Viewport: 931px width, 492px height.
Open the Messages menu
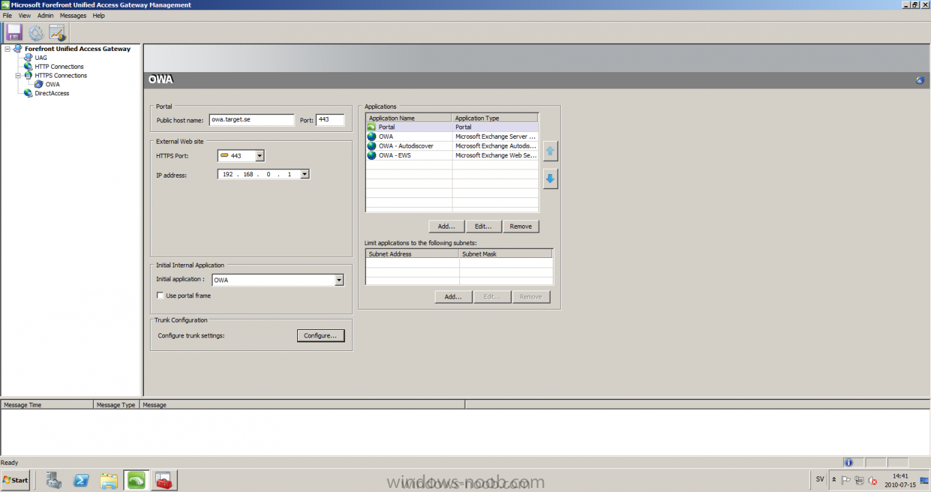pyautogui.click(x=73, y=16)
